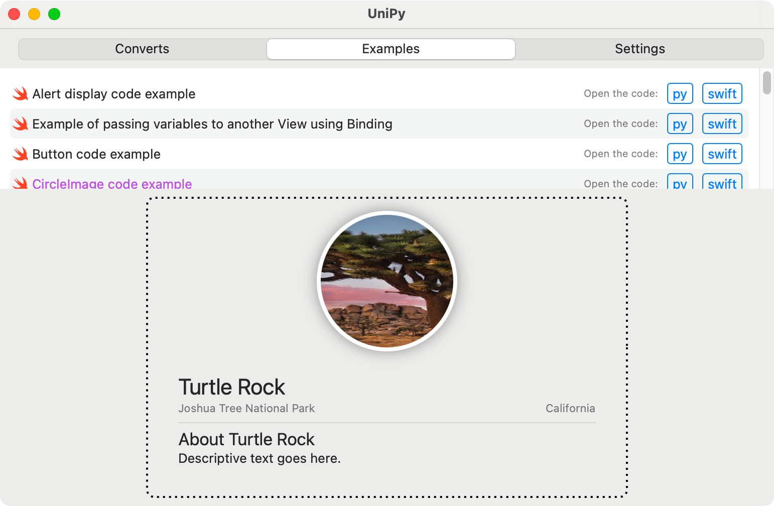Click Swift icon beside CircleImage code example
This screenshot has width=774, height=506.
click(x=21, y=183)
